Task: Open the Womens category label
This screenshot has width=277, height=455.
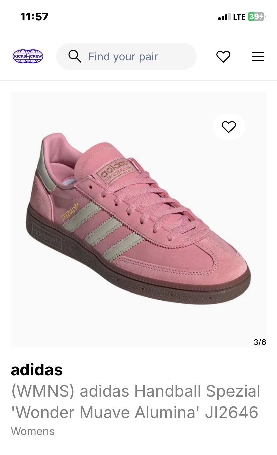Action: (33, 431)
